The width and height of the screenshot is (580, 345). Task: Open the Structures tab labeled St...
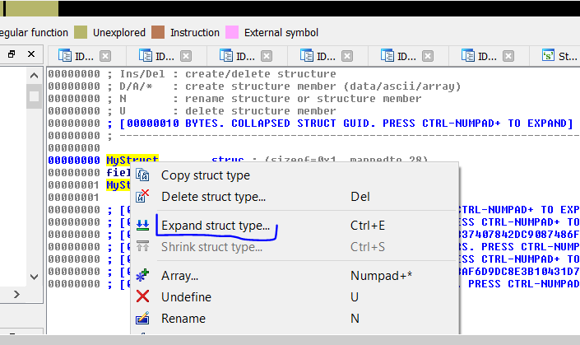click(561, 57)
